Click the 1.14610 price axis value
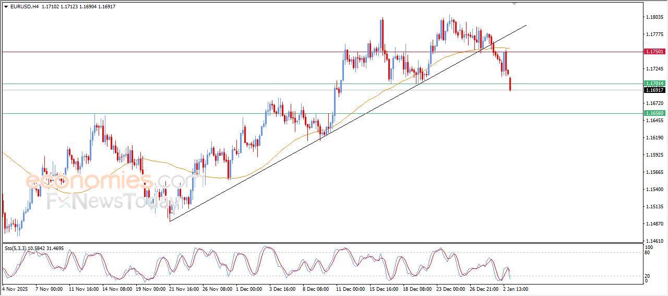The image size is (668, 296). coord(654,241)
